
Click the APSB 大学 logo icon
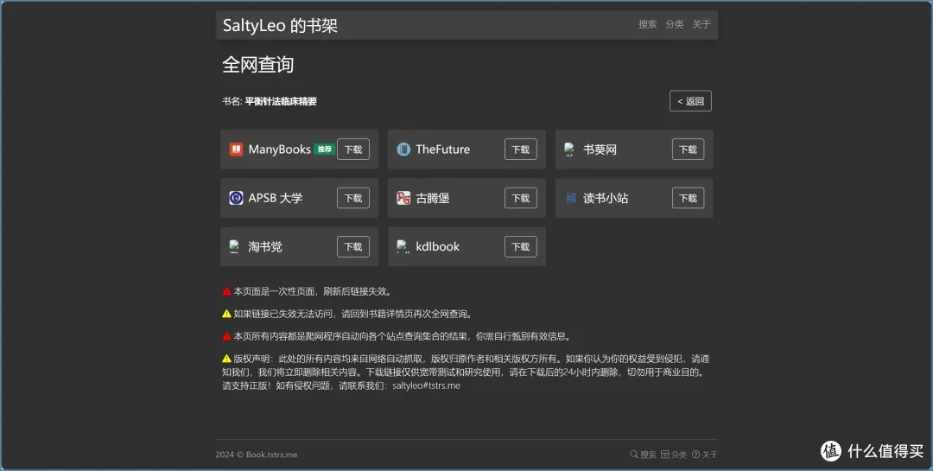coord(236,198)
